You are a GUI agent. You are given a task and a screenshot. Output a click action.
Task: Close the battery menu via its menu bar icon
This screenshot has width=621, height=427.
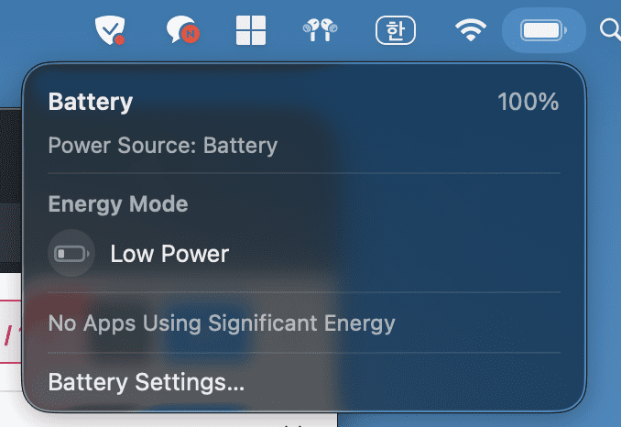pos(543,30)
